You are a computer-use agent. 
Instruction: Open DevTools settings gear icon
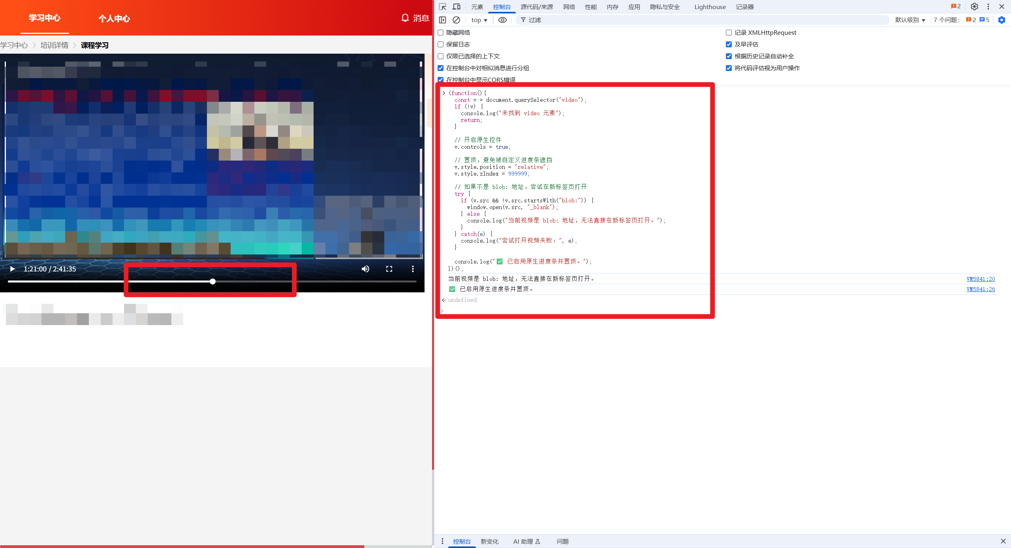(x=974, y=7)
